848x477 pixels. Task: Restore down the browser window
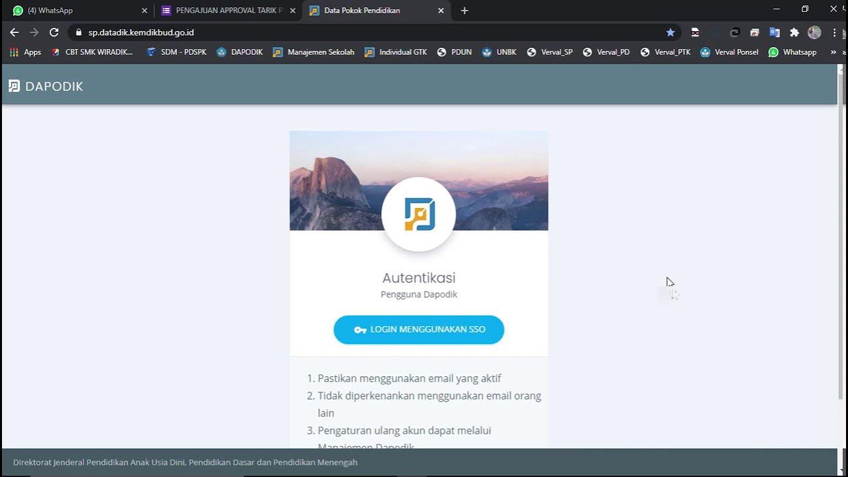click(805, 9)
